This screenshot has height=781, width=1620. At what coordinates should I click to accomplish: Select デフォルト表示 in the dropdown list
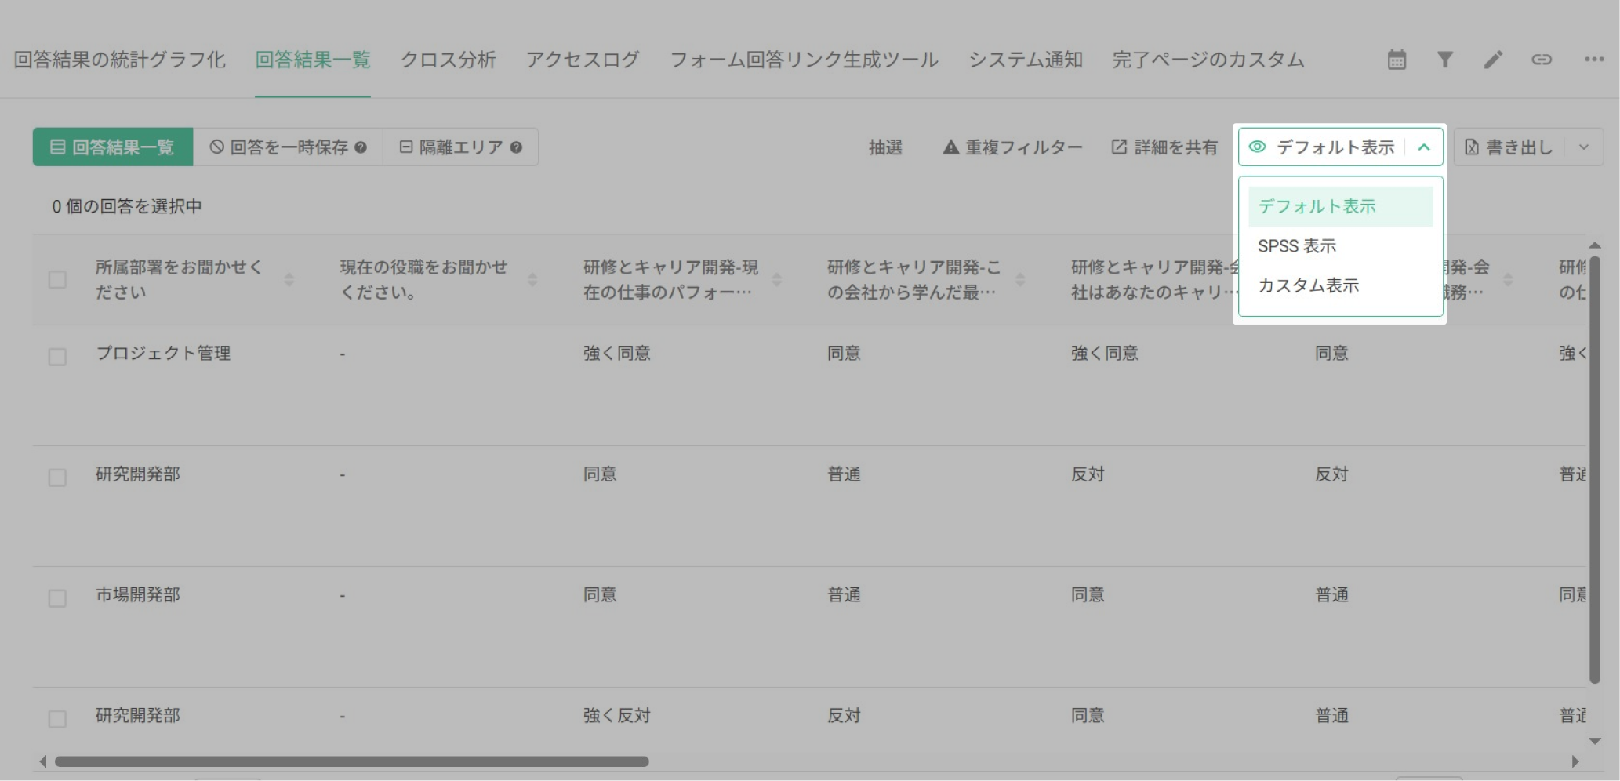(x=1341, y=206)
